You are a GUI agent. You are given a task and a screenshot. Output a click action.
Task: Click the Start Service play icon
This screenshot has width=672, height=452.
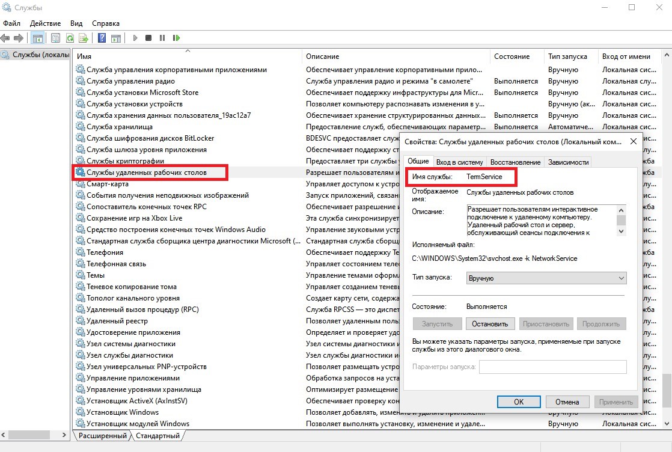(x=135, y=38)
